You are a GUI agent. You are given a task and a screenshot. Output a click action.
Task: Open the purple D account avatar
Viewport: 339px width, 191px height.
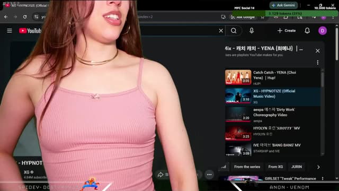pyautogui.click(x=323, y=31)
